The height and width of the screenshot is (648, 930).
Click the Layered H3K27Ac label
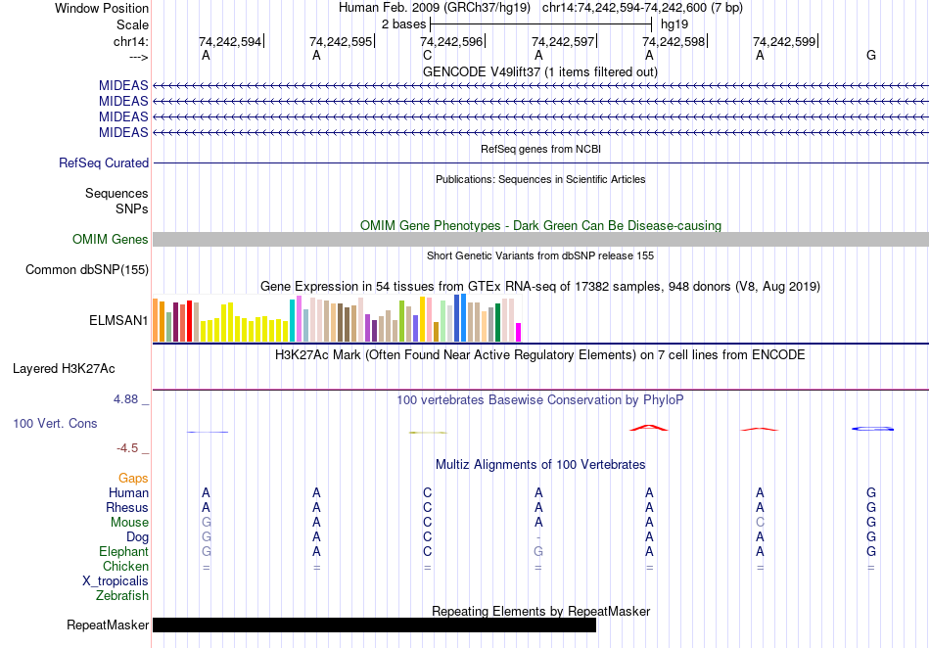click(x=64, y=368)
